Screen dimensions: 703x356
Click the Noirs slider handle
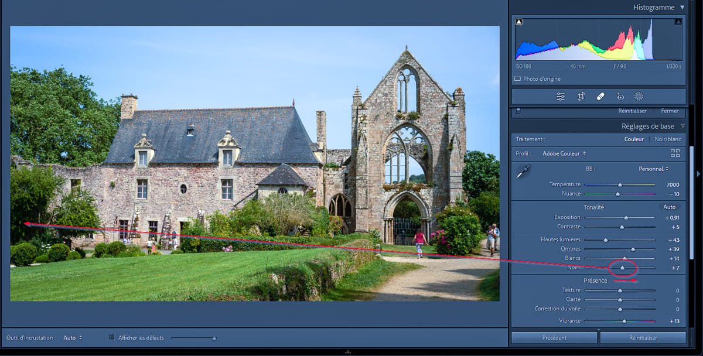[622, 268]
